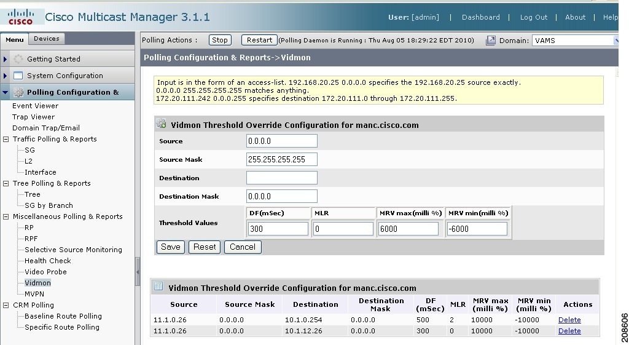Collapse the Tree Polling & Reports node

point(6,183)
